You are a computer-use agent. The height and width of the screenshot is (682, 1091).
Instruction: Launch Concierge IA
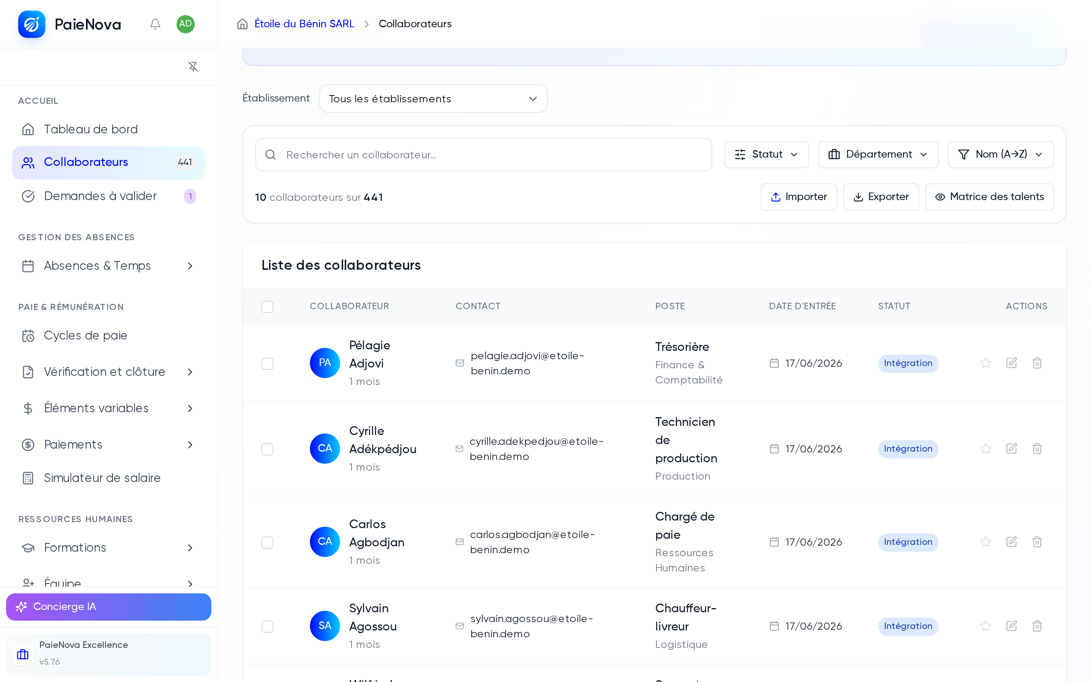(108, 607)
